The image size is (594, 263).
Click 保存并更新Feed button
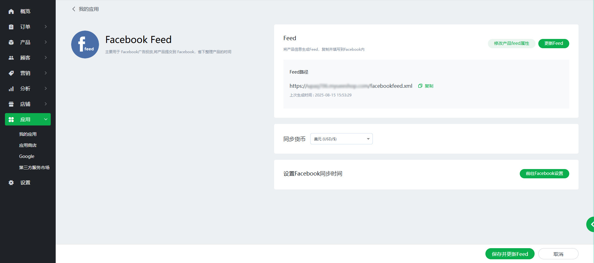click(x=510, y=254)
